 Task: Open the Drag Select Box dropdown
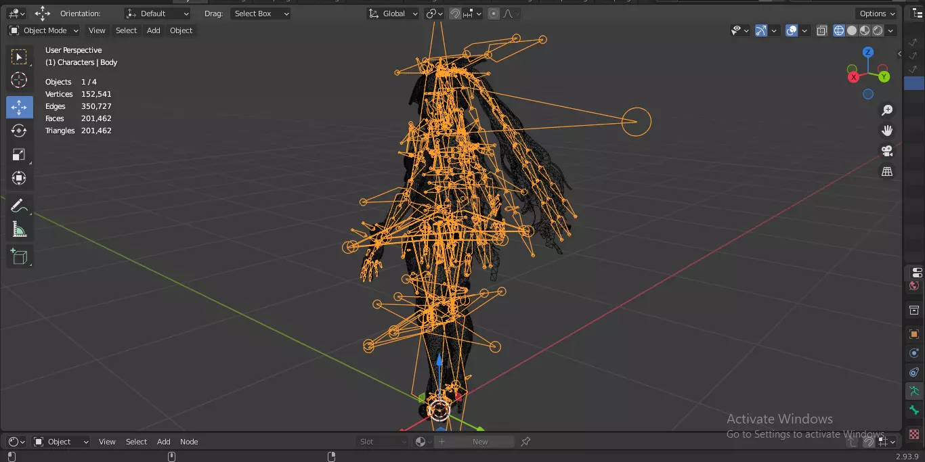pos(261,14)
